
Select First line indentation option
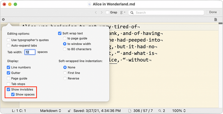click(x=65, y=73)
